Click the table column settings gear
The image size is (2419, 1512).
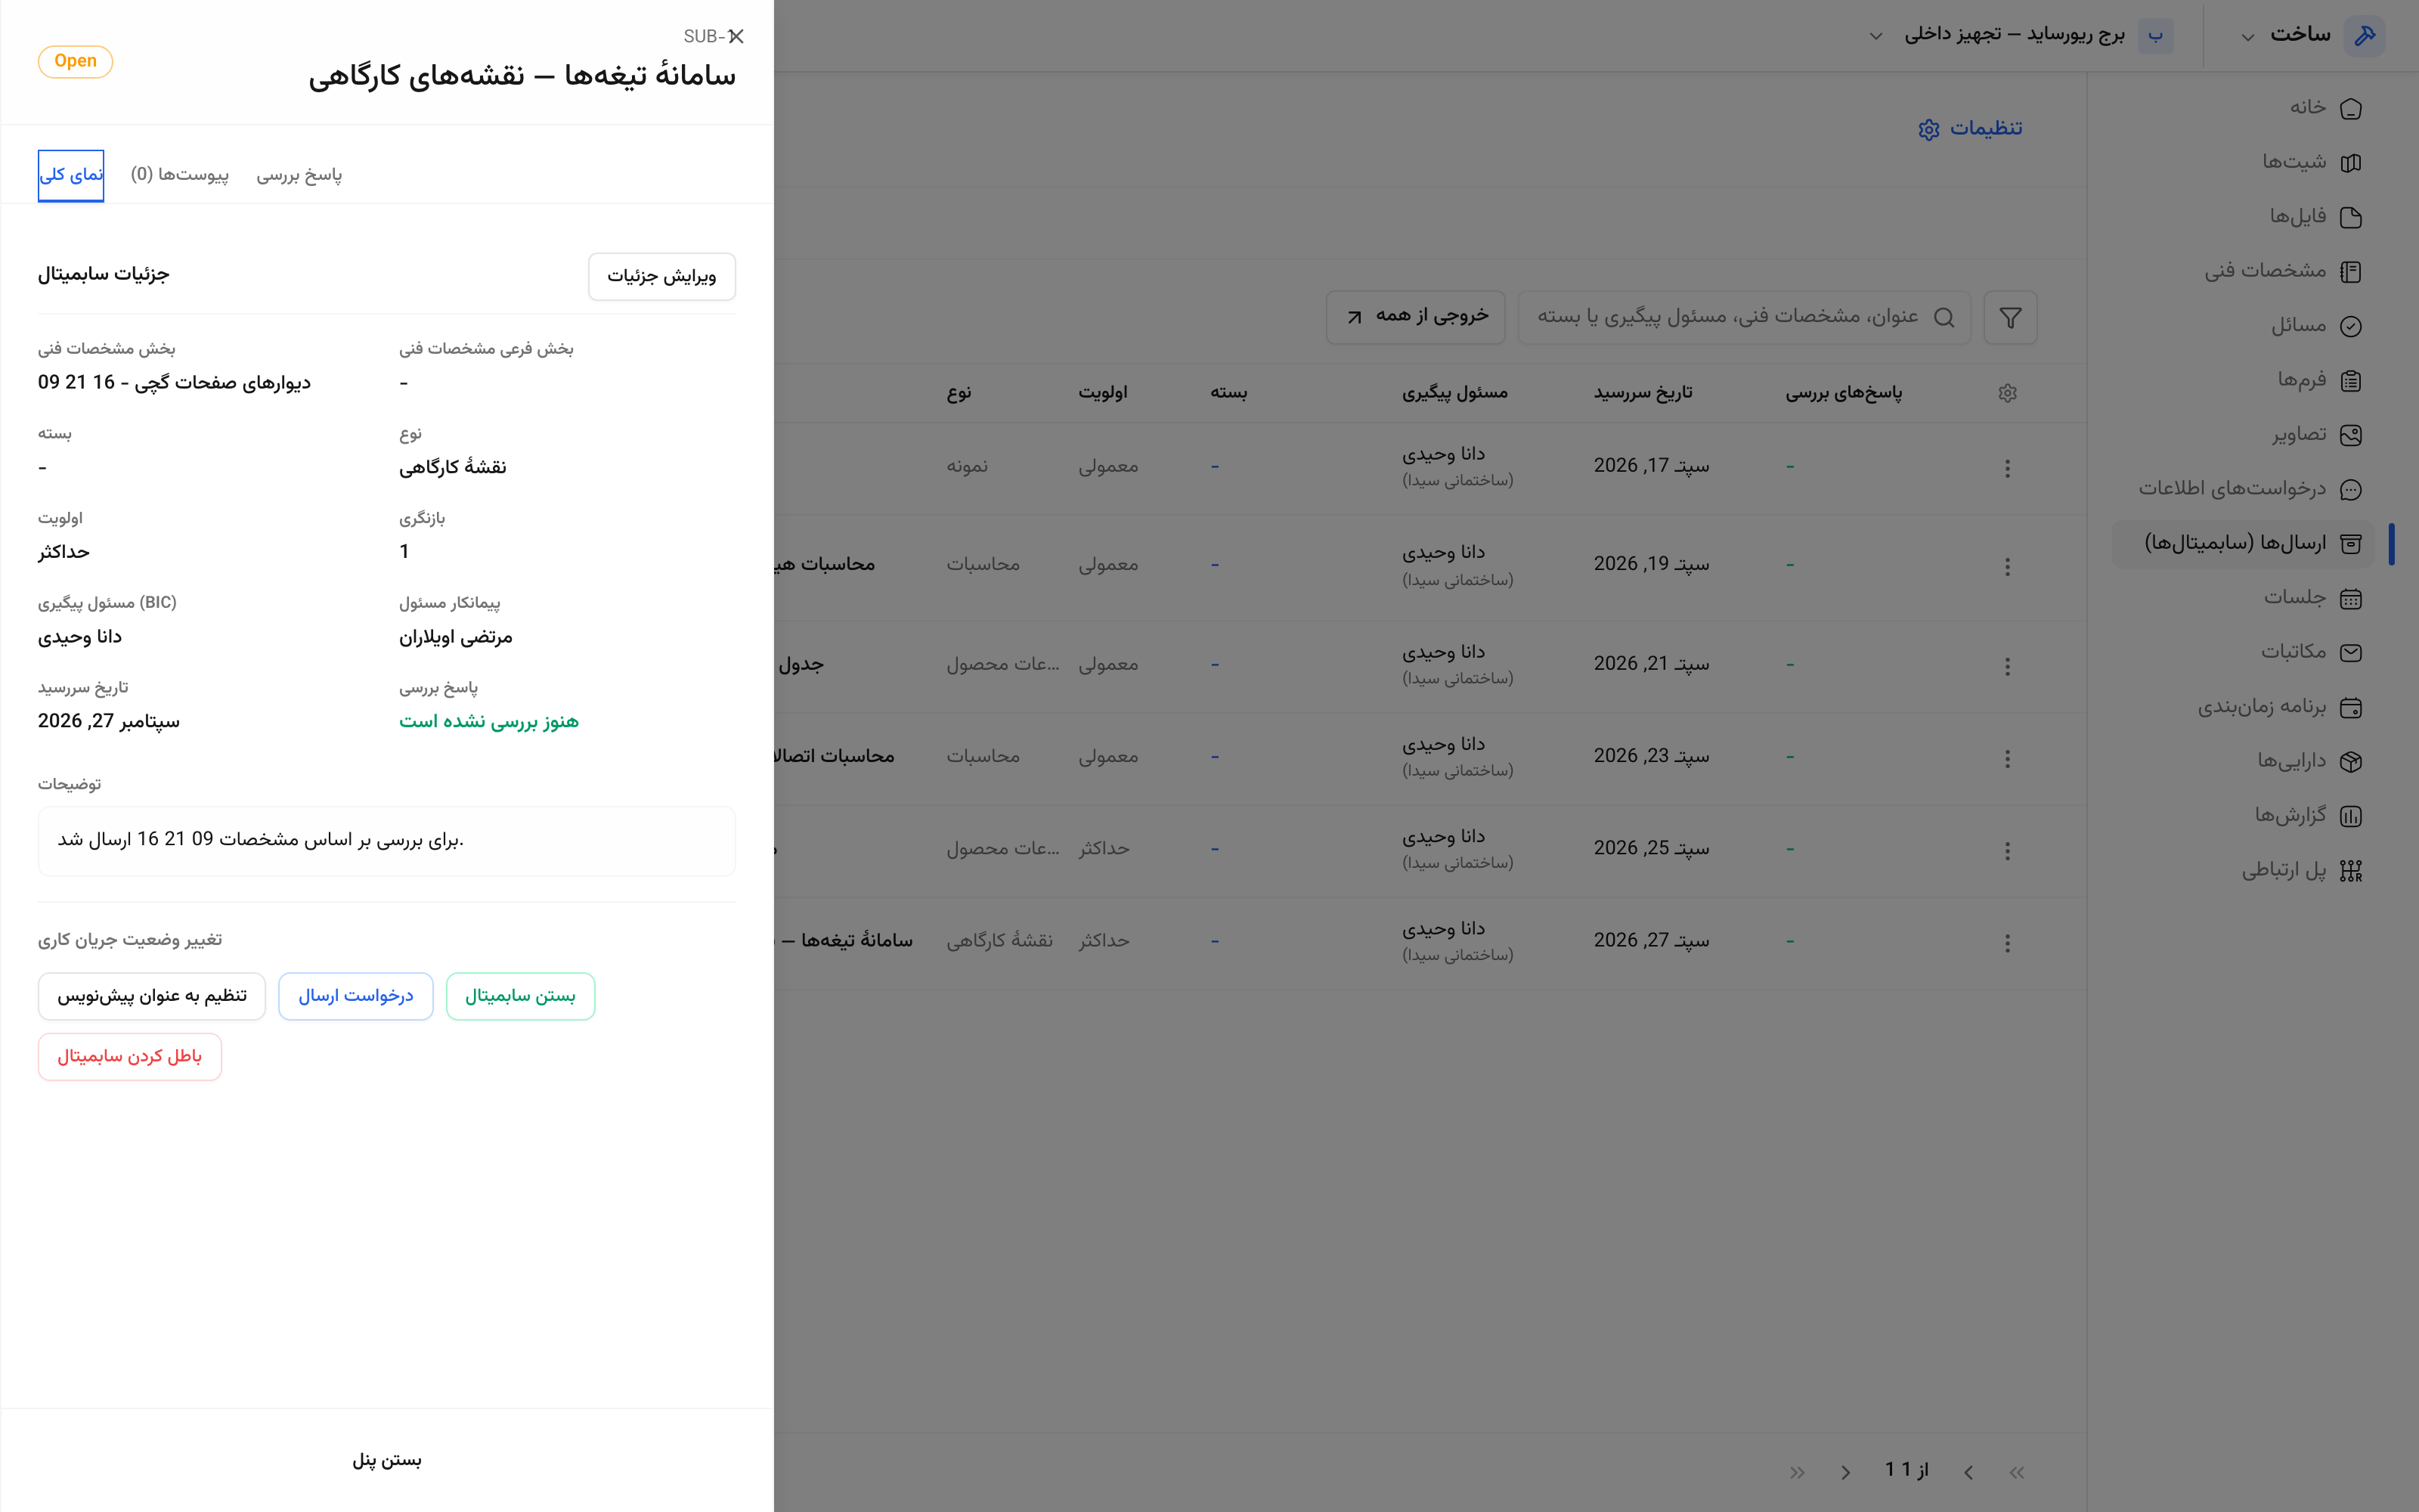2007,393
